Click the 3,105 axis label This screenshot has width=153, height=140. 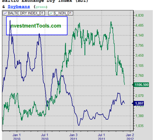140,66
